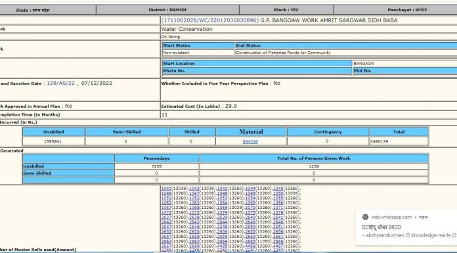
Task: Open muster roll 1062 link
Action: 166,203
